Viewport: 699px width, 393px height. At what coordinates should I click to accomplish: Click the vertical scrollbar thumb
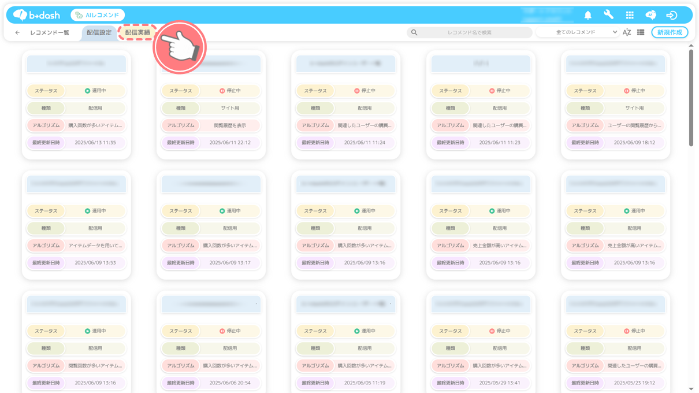[x=691, y=98]
